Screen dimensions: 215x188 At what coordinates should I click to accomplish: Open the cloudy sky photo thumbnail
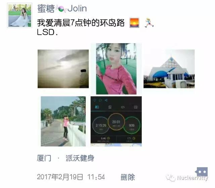tap(63, 69)
